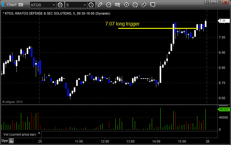231x145 pixels.
Task: Select the pencil drawing tools icon
Action: pos(100,5)
